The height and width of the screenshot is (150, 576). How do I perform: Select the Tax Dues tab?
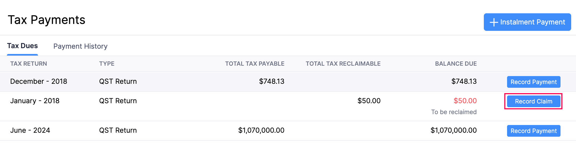point(22,46)
